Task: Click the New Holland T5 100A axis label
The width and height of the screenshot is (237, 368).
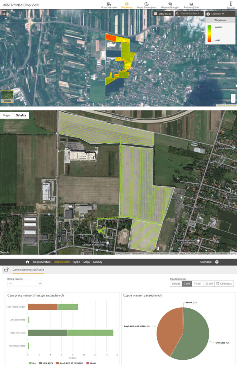Action: point(17,307)
